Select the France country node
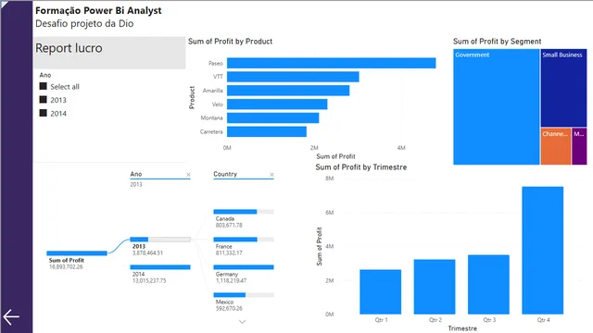Screen dimensions: 593x333 tap(244, 240)
